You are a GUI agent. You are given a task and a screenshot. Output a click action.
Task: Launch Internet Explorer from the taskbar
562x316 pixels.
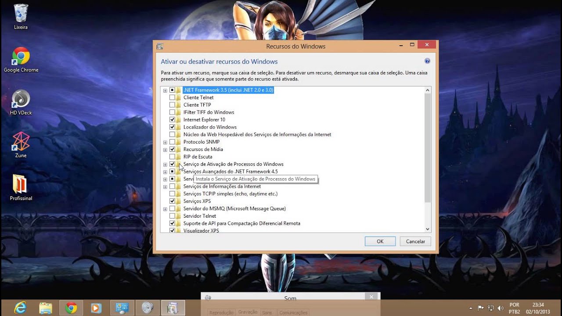(x=21, y=308)
